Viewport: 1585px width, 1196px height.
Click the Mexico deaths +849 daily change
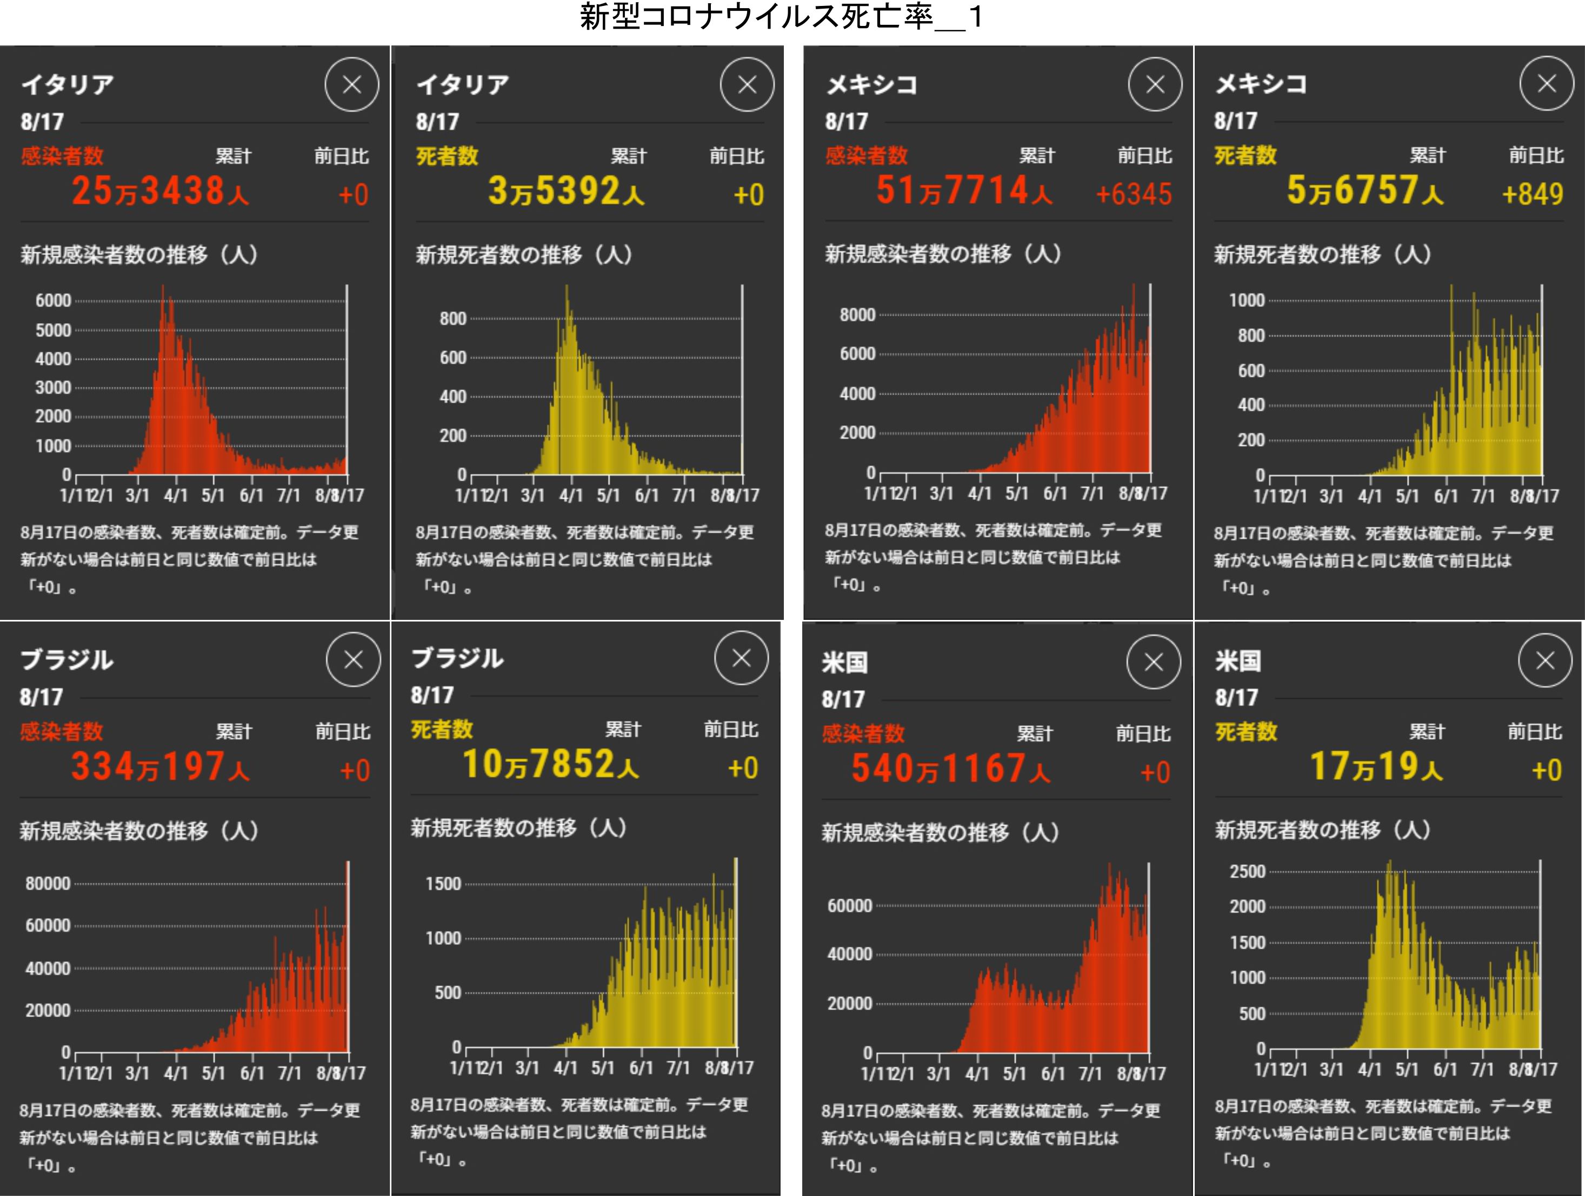click(x=1532, y=194)
